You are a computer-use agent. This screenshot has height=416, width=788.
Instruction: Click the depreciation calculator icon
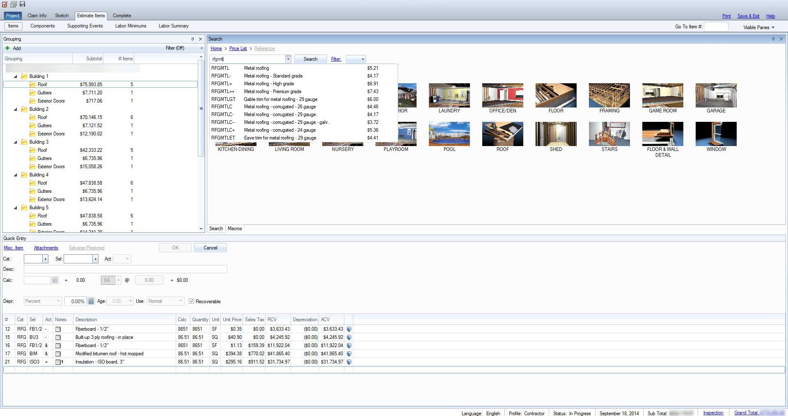pos(91,301)
